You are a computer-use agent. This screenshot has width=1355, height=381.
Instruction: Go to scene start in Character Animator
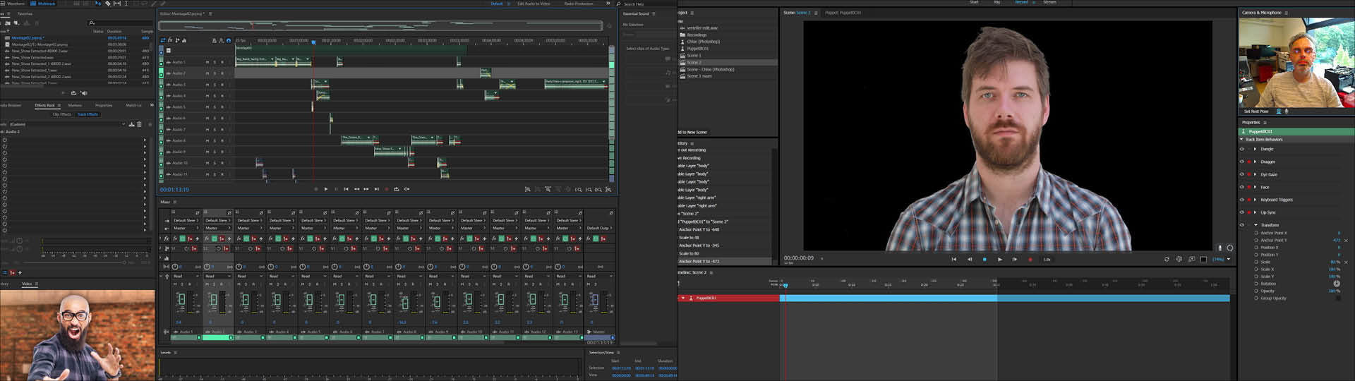(954, 259)
